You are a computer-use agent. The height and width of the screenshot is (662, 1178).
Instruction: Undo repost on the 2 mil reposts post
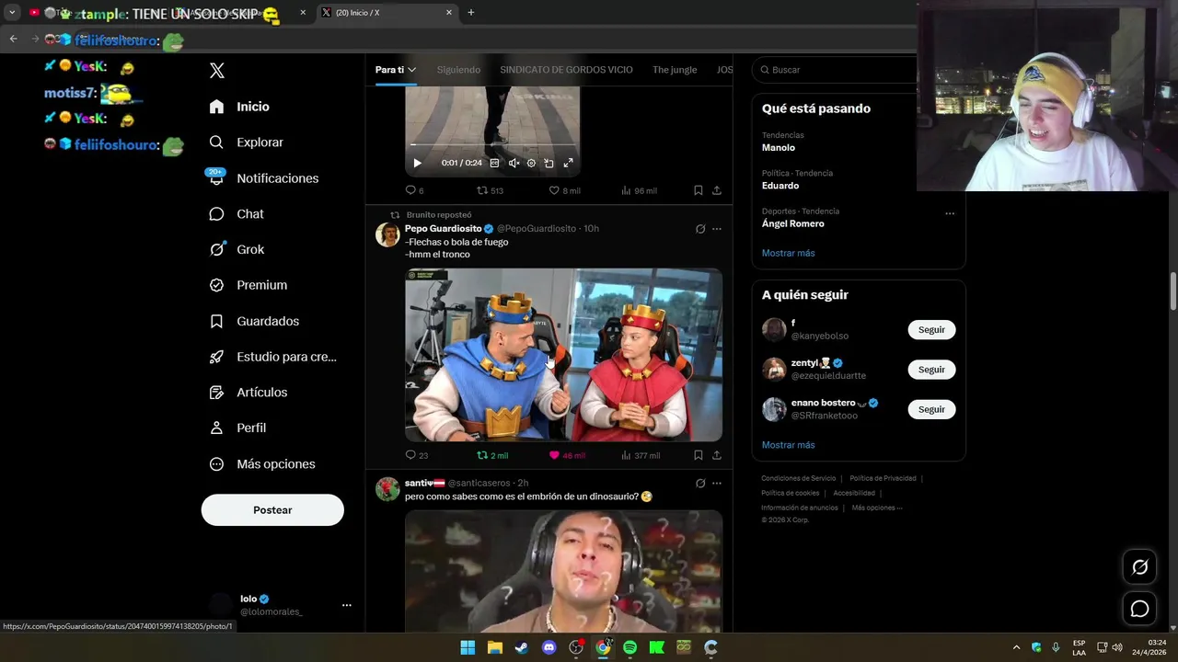(491, 455)
